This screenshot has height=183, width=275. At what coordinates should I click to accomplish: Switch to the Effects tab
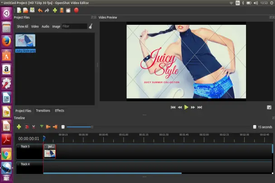tap(59, 111)
